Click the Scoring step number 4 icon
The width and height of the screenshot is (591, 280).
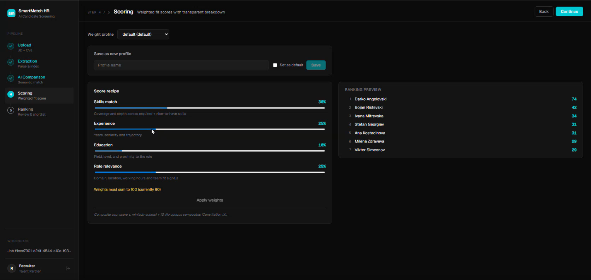[x=11, y=94]
